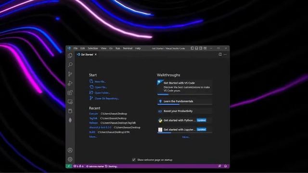Open the Explorer view in activity bar
The height and width of the screenshot is (173, 308).
point(70,56)
